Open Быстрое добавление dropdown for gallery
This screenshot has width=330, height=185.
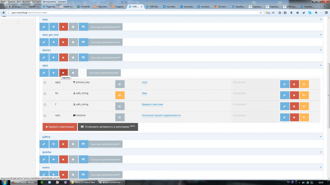pyautogui.click(x=106, y=144)
